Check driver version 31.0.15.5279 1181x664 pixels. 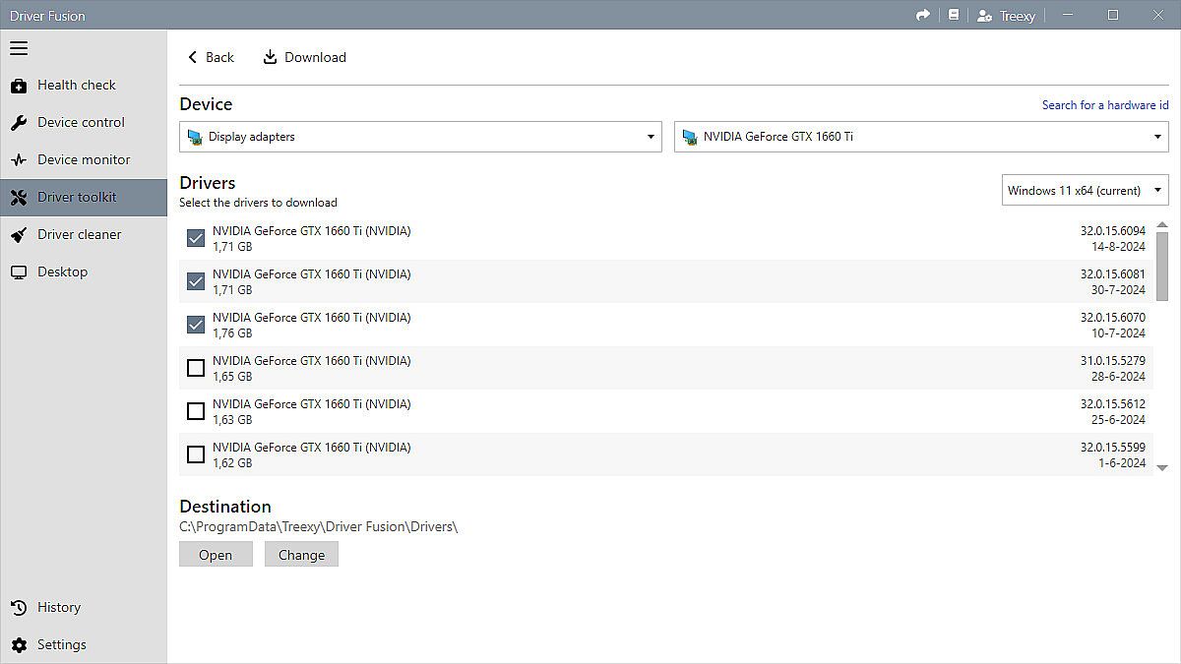click(x=196, y=368)
